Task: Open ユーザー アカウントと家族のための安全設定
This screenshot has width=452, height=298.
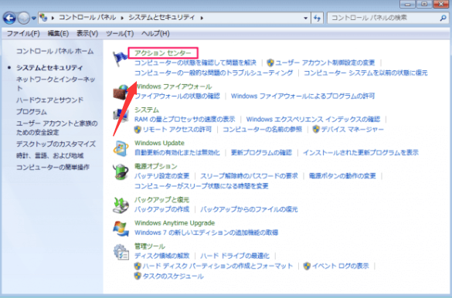Action: [56, 128]
